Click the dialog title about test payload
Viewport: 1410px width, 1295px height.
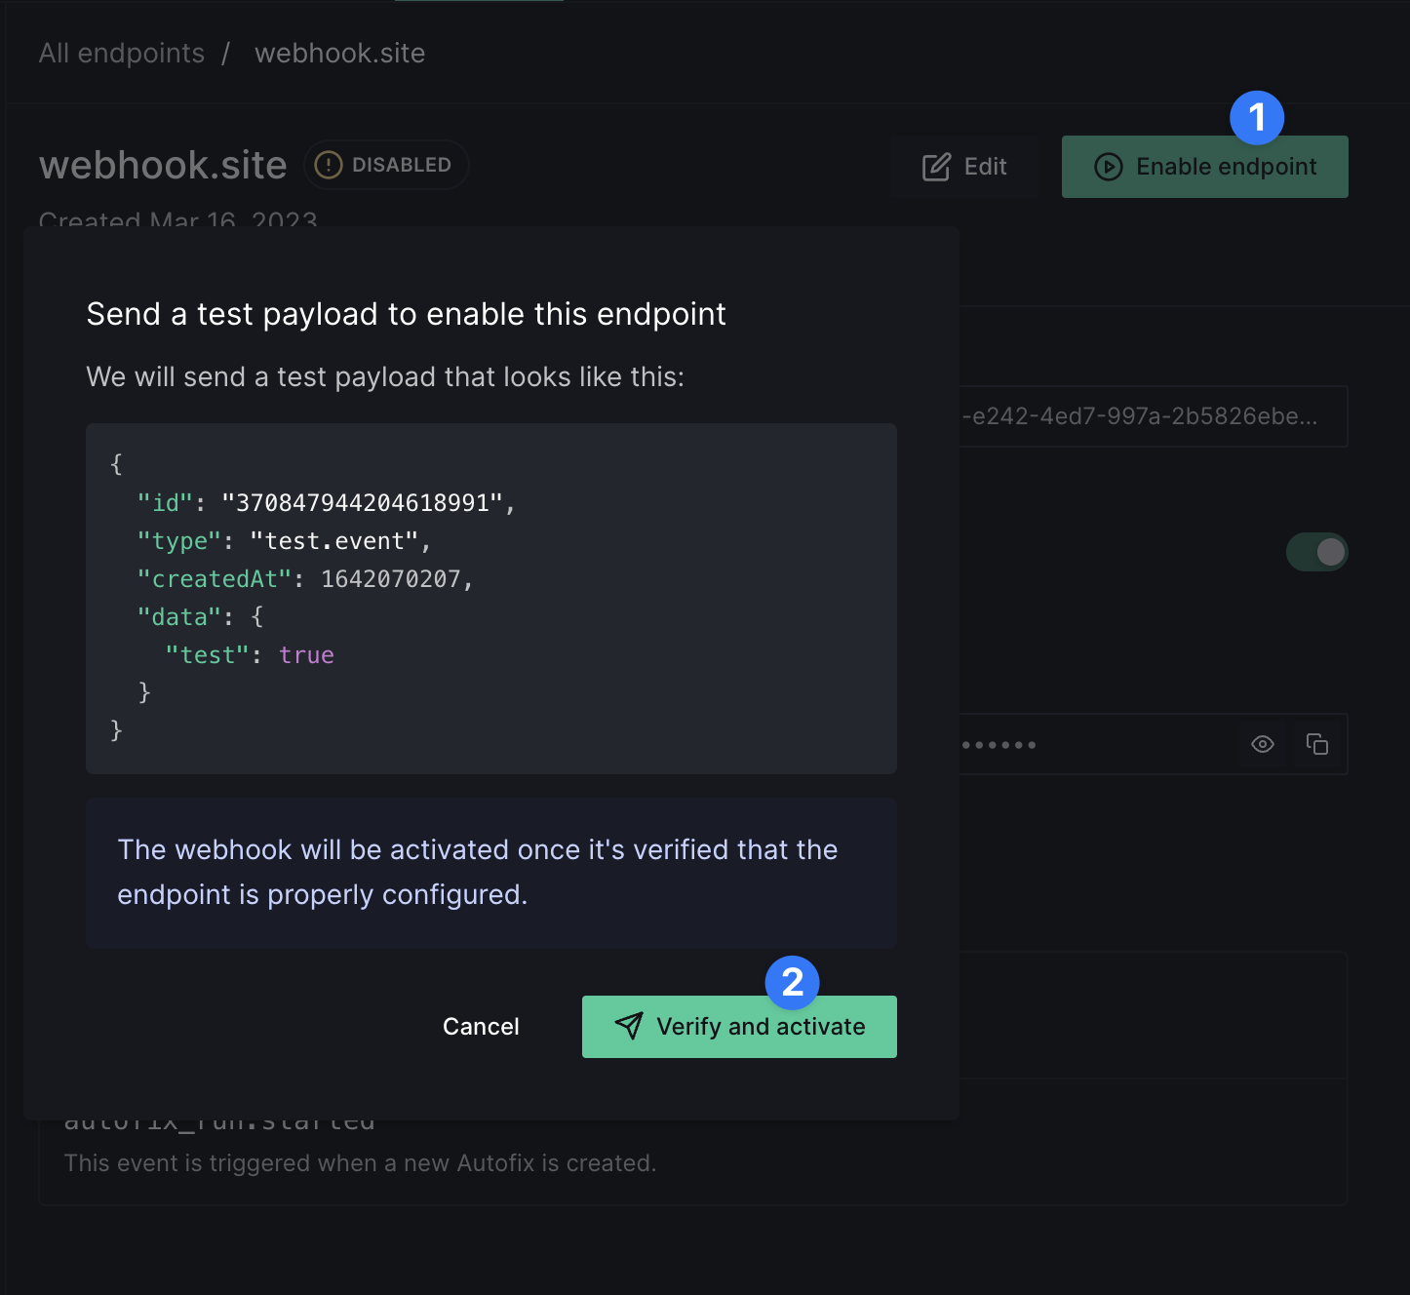tap(407, 314)
